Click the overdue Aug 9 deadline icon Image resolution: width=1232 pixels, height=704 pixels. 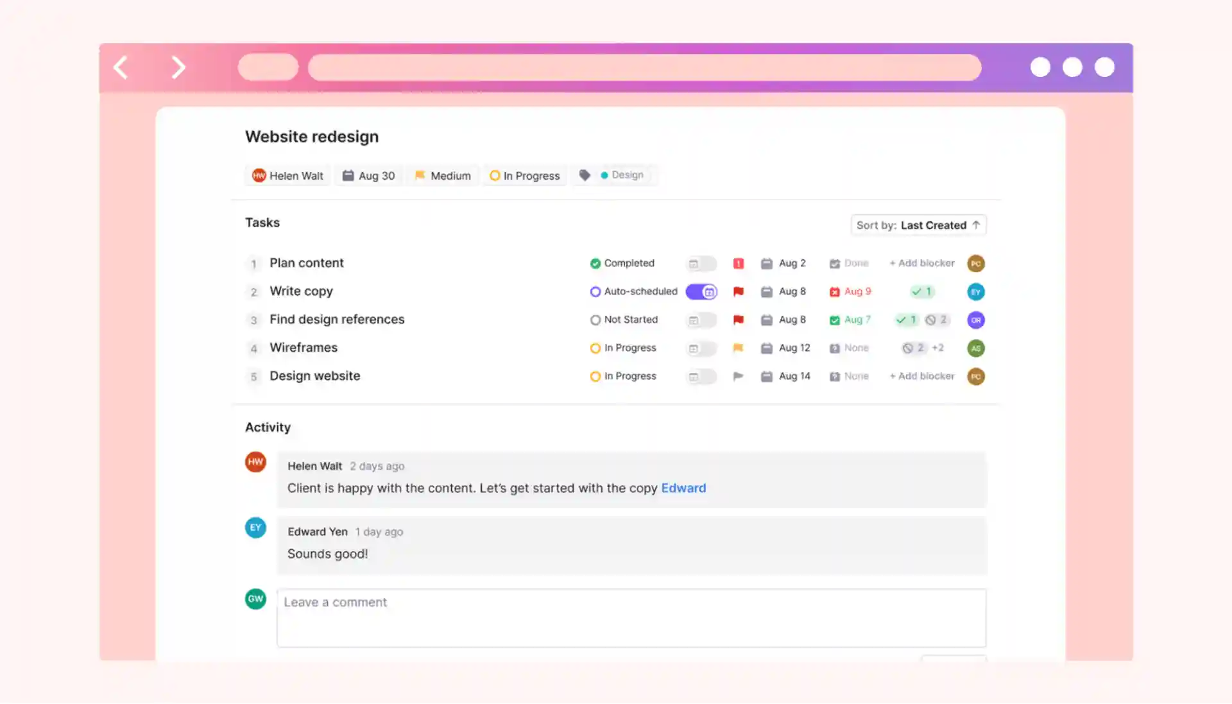click(834, 292)
